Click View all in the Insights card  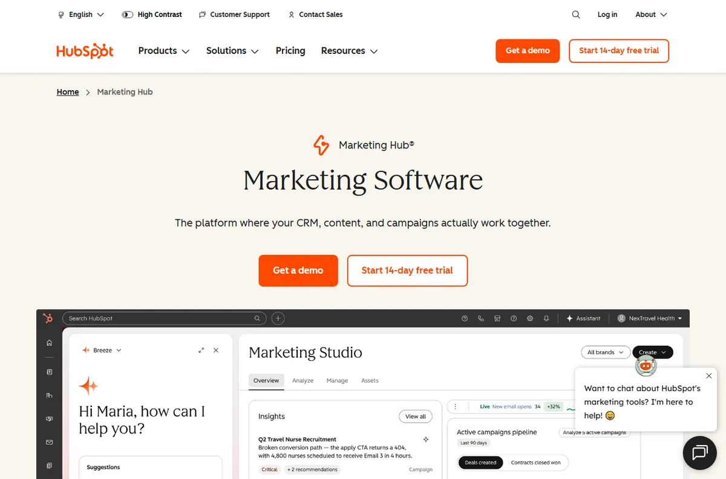[416, 417]
